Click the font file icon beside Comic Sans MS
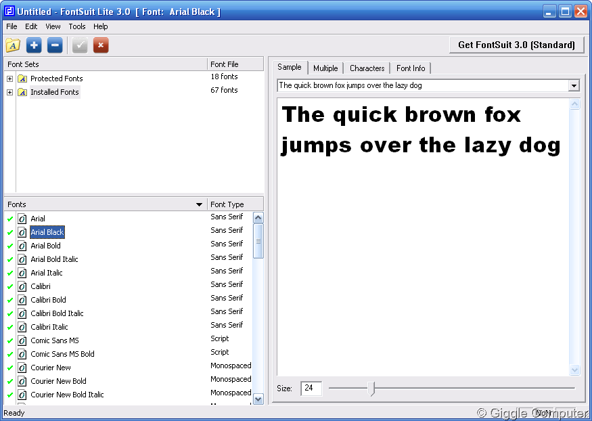Screen dimensions: 592x421 click(22, 340)
